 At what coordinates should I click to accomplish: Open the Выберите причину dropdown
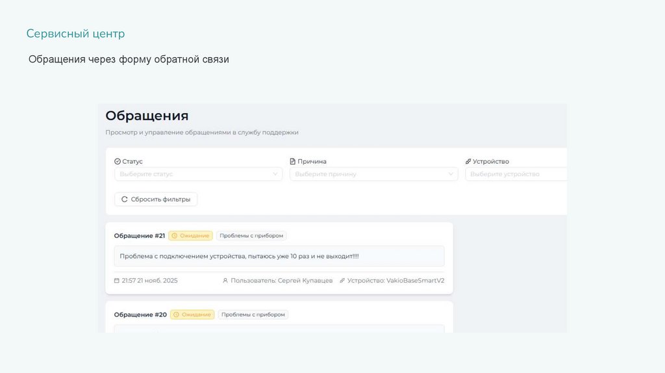point(373,174)
